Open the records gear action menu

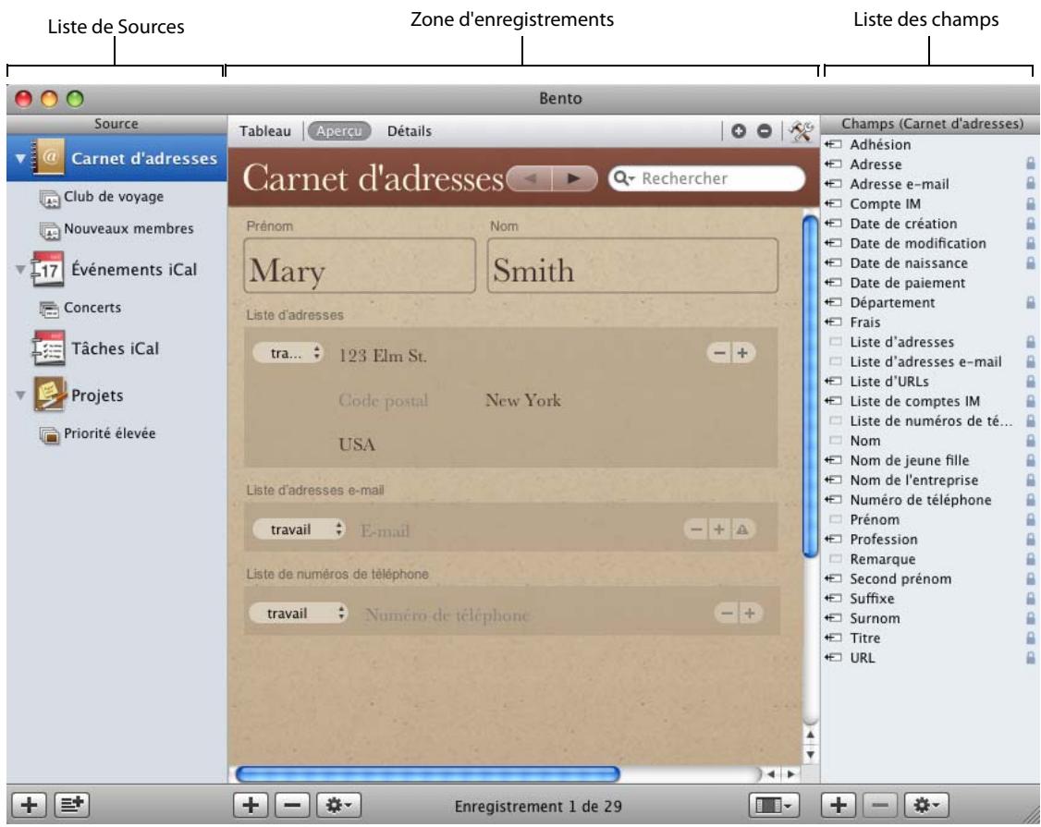pos(338,805)
